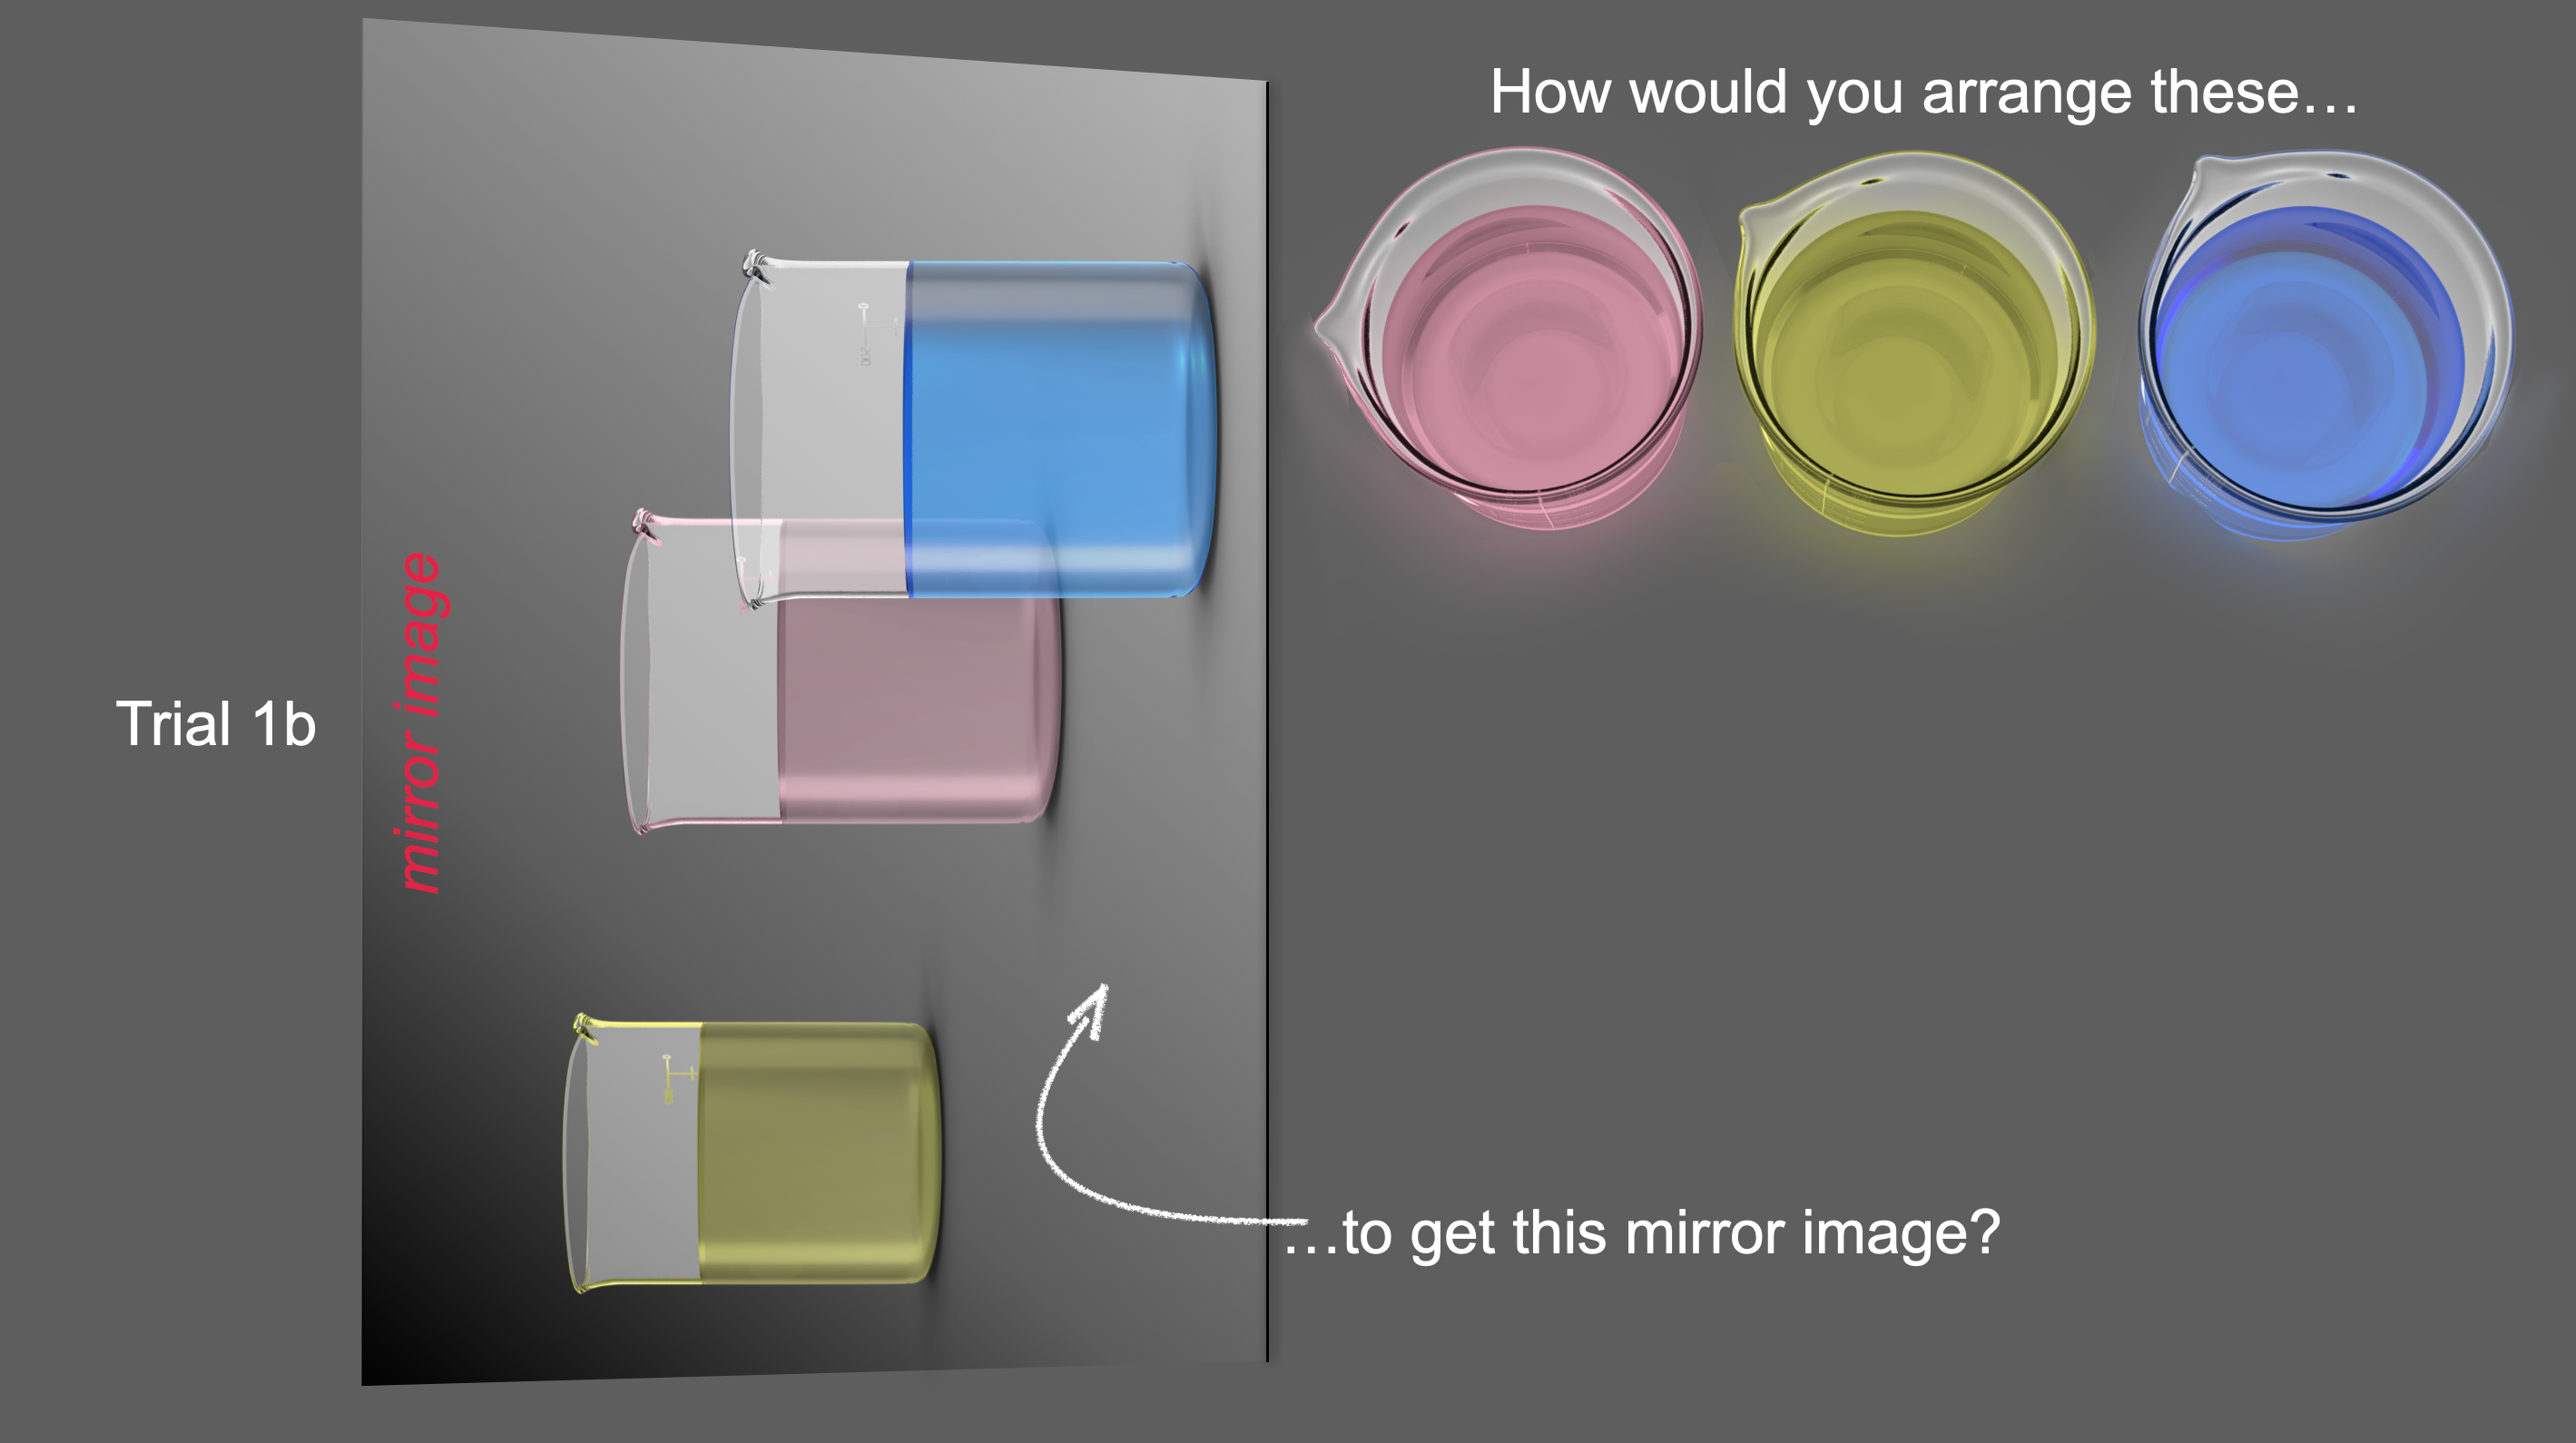Click the spout of the pink top-view beaker
Image resolution: width=2576 pixels, height=1443 pixels.
pos(1335,325)
